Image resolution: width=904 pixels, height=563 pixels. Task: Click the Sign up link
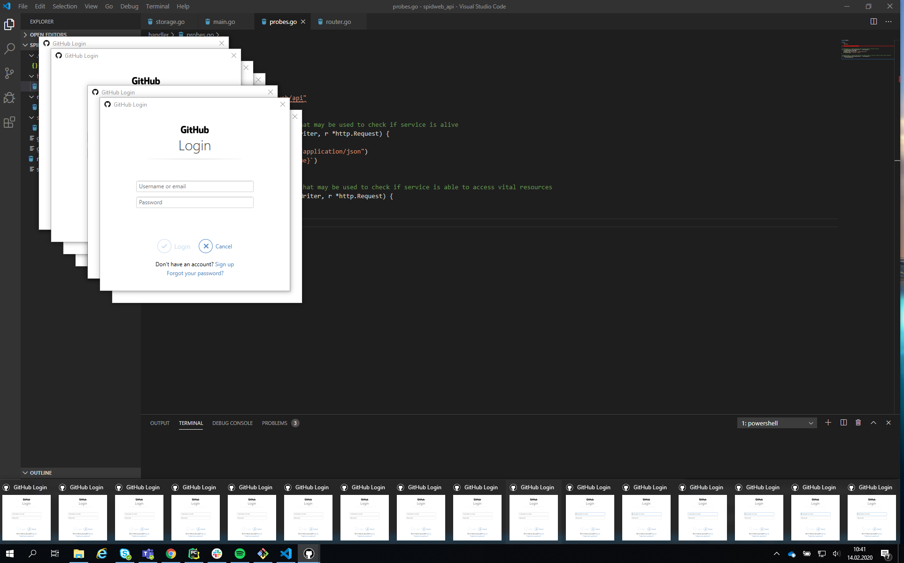click(224, 264)
